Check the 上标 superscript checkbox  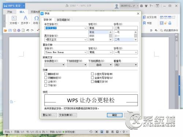(46, 82)
